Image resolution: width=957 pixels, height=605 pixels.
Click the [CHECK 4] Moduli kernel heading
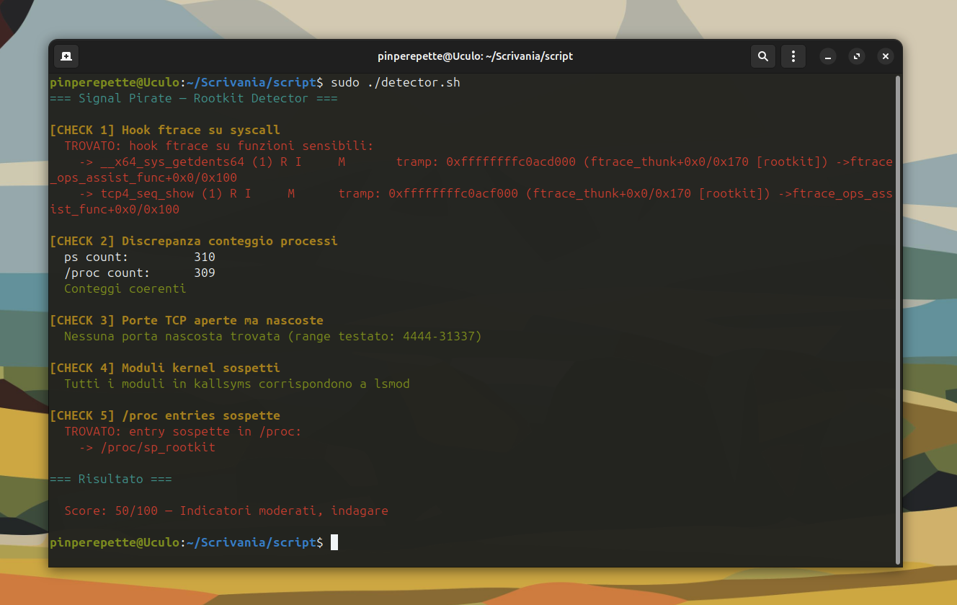pos(164,368)
